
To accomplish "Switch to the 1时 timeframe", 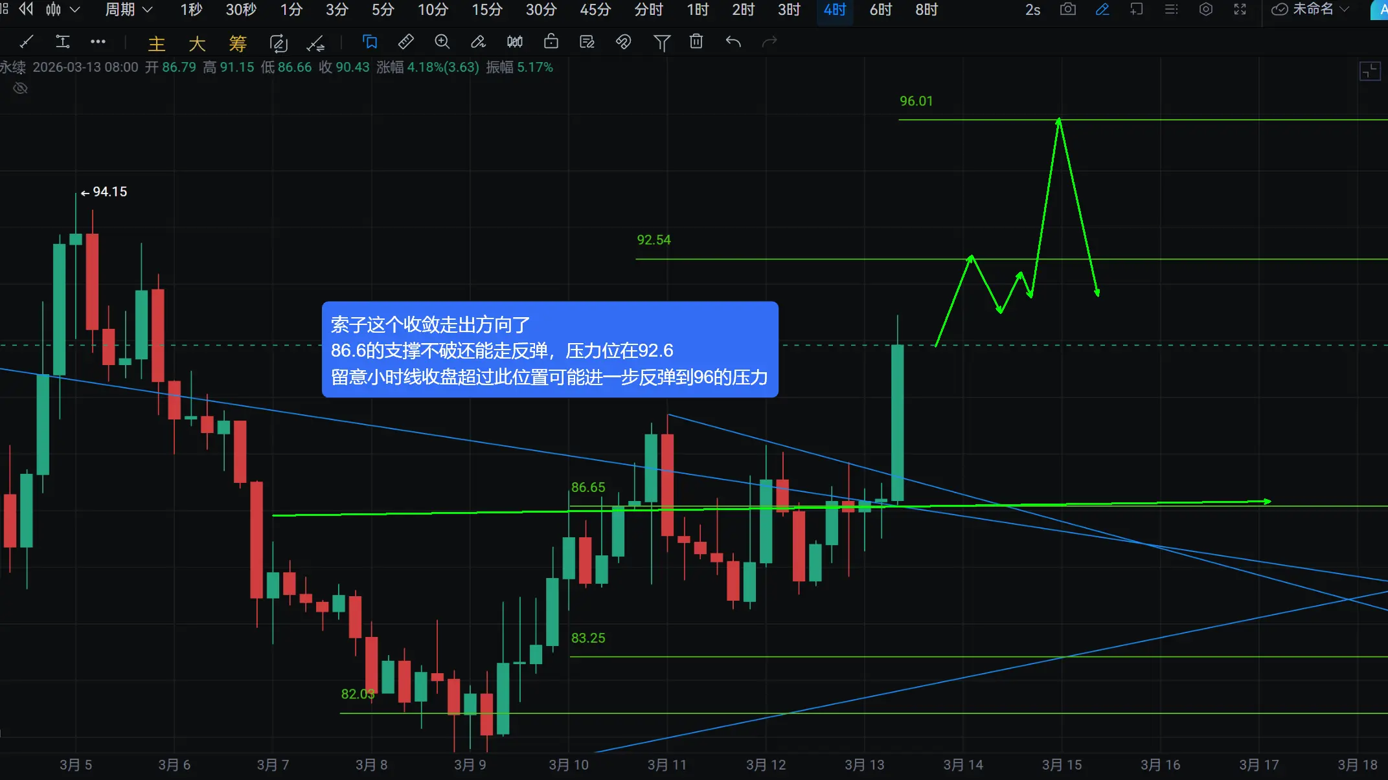I will tap(698, 10).
